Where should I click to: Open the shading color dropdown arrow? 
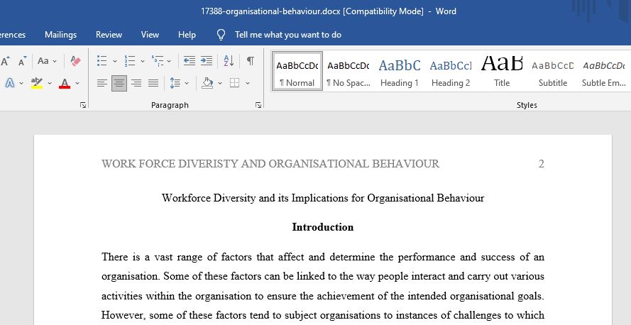pos(220,83)
